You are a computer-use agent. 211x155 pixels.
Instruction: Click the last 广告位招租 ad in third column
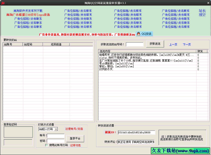[x=128, y=27]
